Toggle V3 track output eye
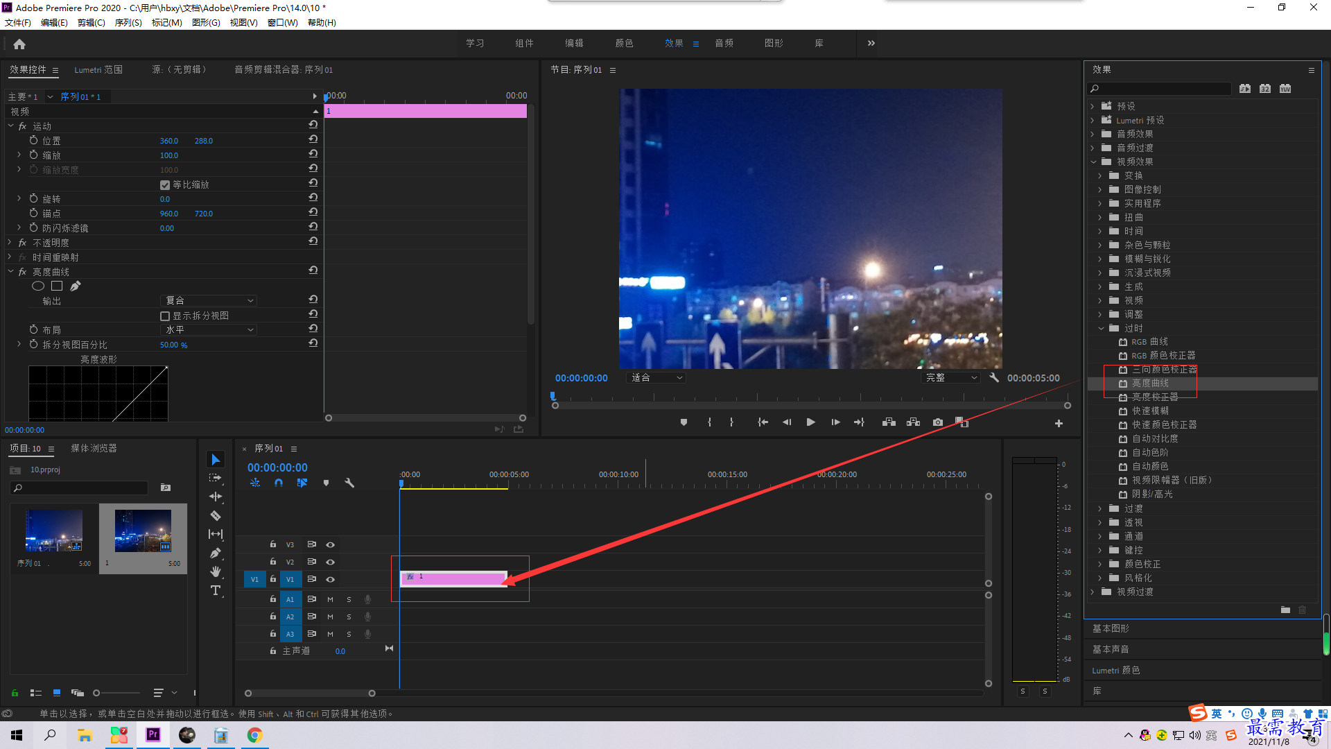The width and height of the screenshot is (1331, 749). click(331, 544)
